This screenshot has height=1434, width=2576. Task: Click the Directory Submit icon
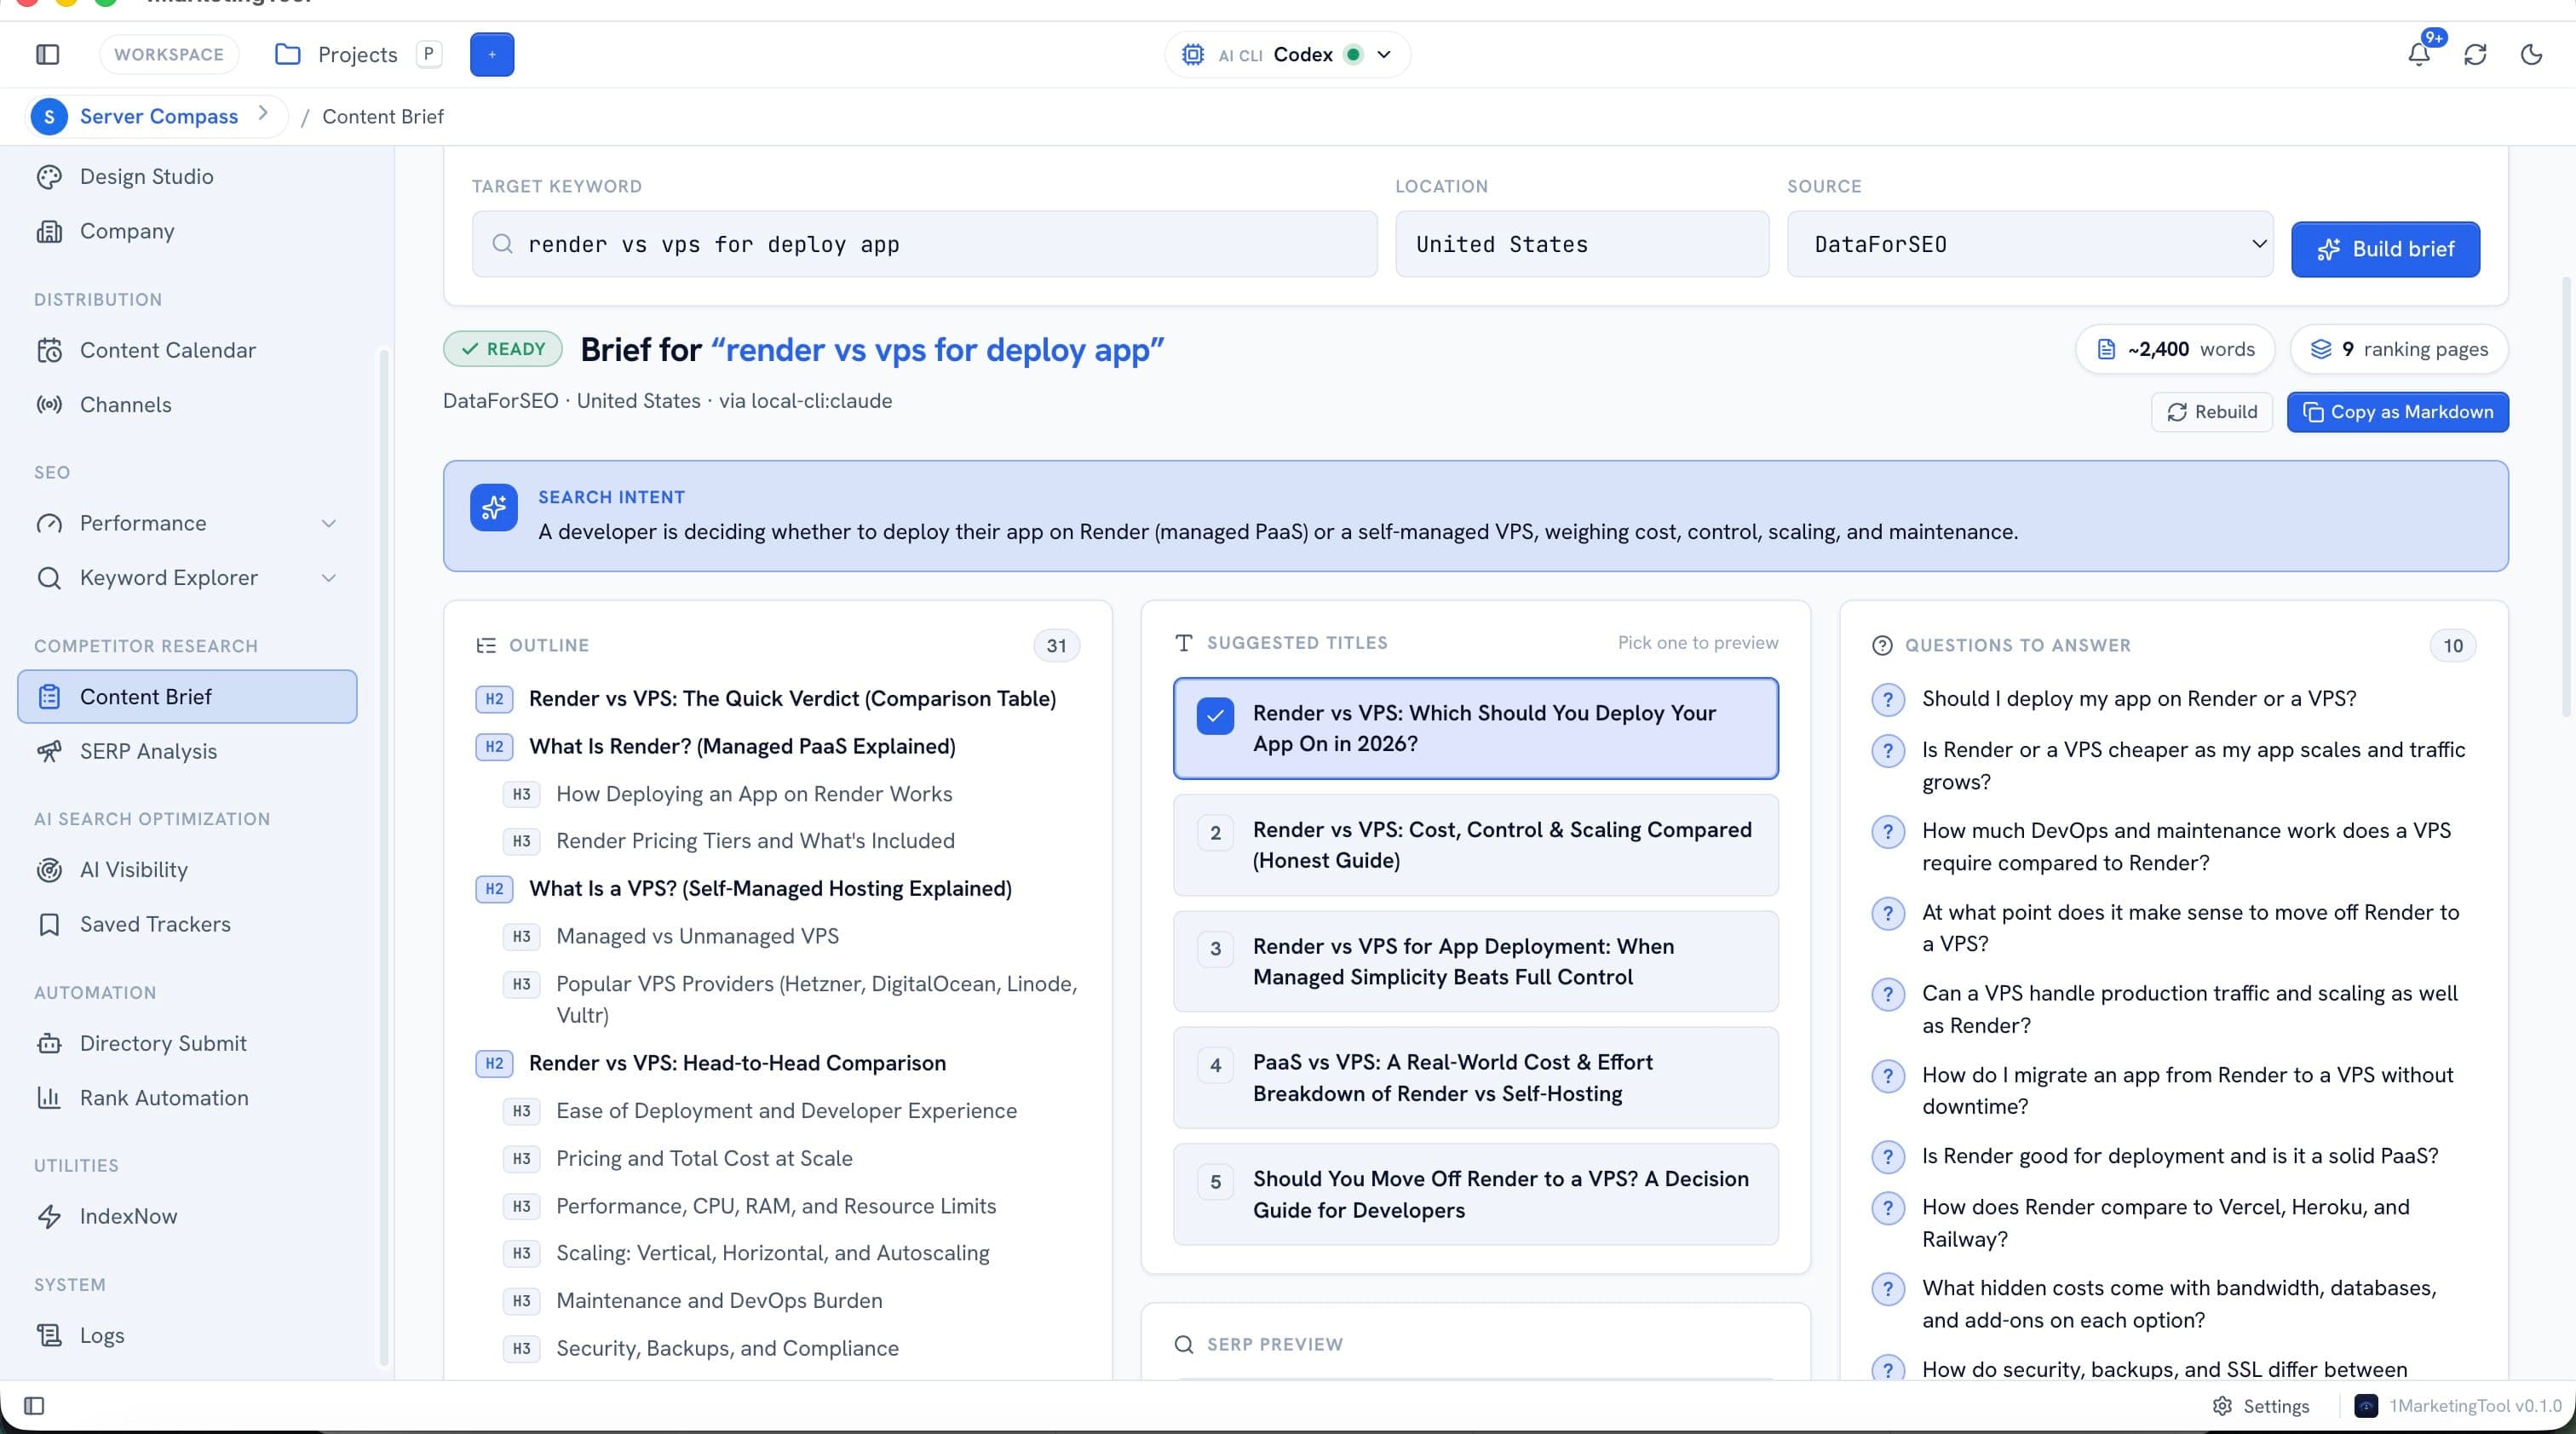[x=49, y=1043]
